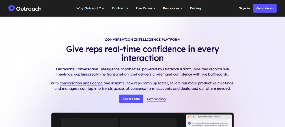Click the See a demo button
285x127 pixels.
coord(131,99)
